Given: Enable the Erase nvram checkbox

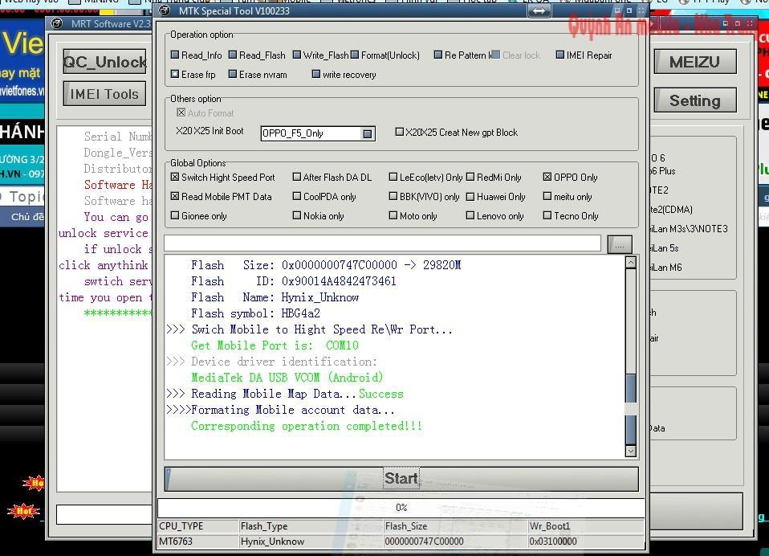Looking at the screenshot, I should 233,74.
